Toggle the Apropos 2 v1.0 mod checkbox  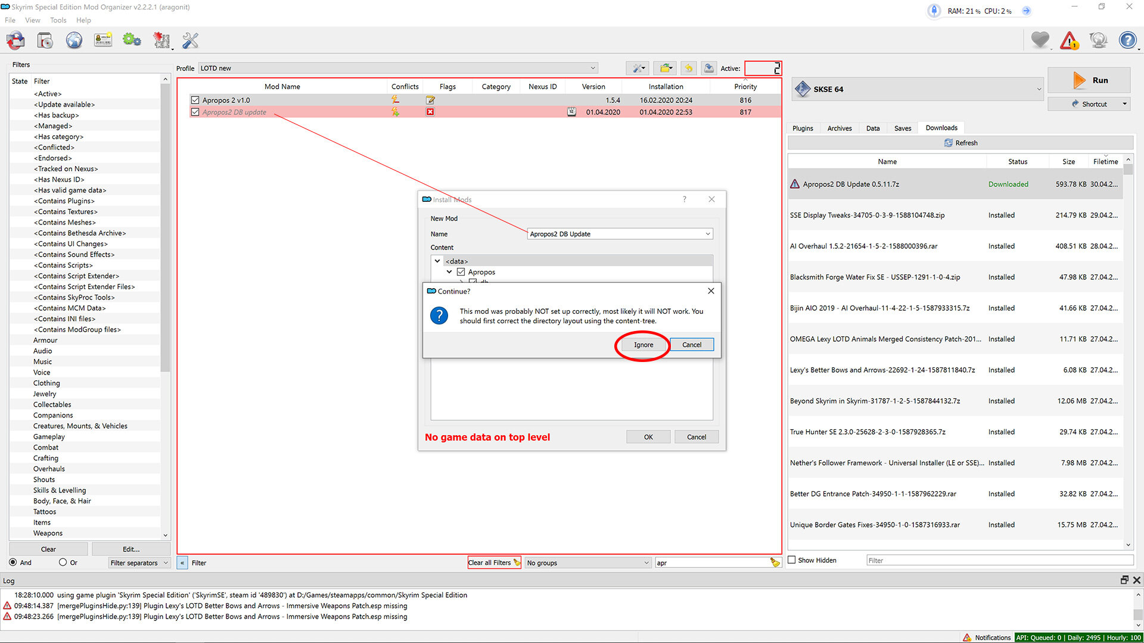click(x=195, y=100)
